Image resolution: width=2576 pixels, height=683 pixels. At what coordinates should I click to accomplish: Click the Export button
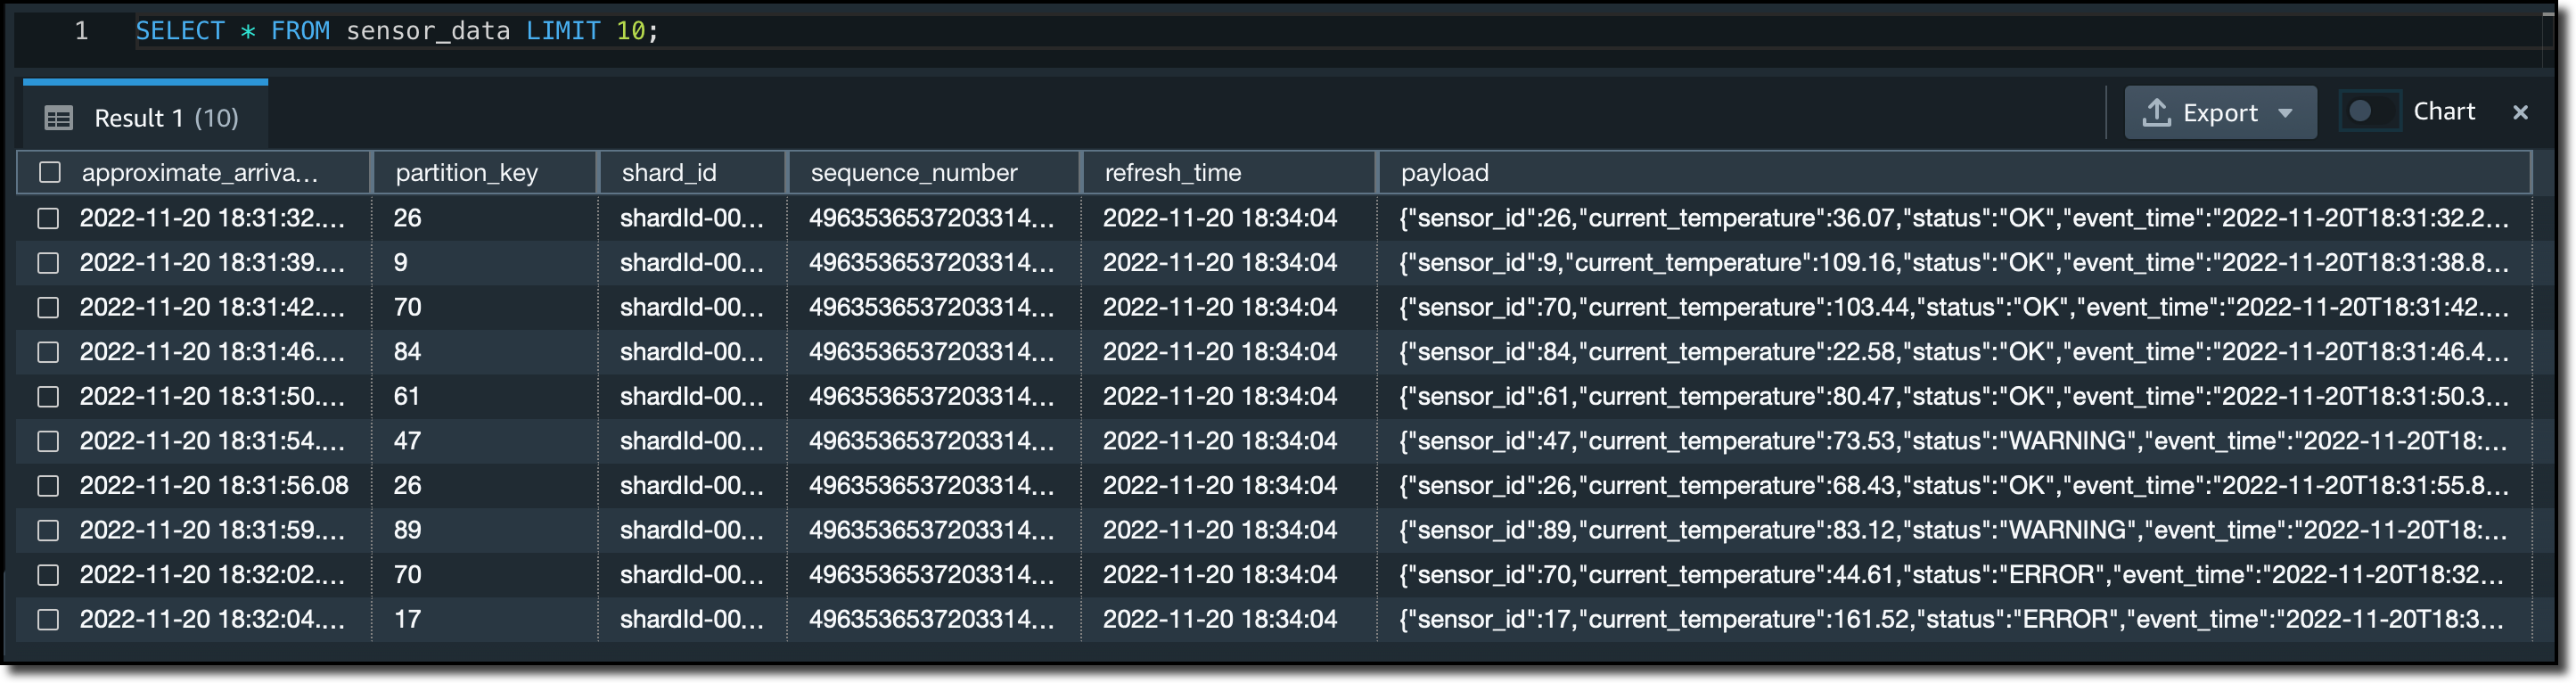point(2219,112)
